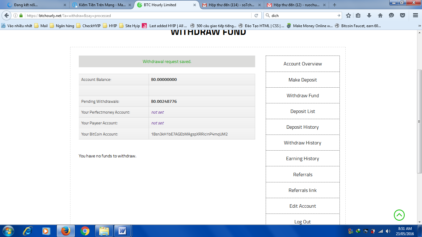Open Google Chrome from the taskbar
Viewport: 422px width, 237px height.
(x=85, y=231)
